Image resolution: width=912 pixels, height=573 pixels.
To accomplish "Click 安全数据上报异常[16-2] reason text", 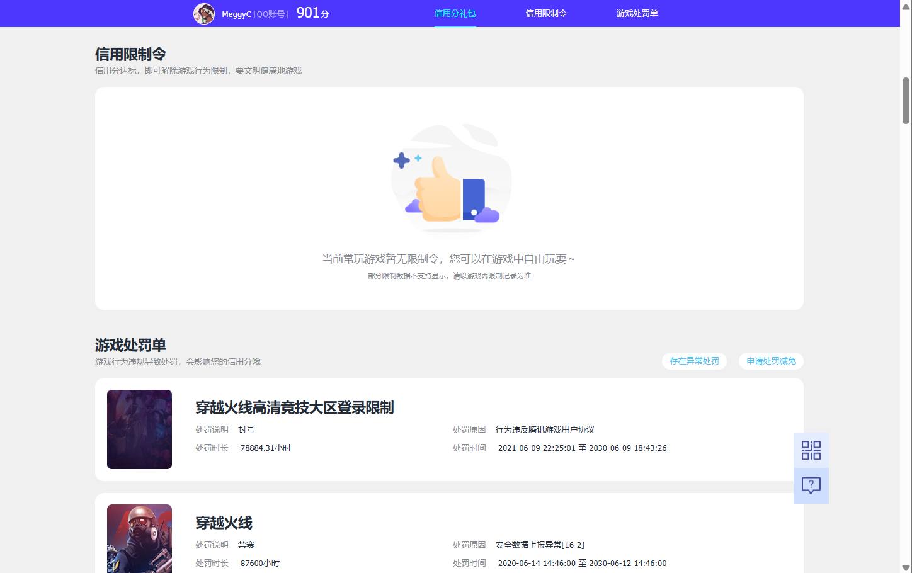I will pyautogui.click(x=540, y=545).
